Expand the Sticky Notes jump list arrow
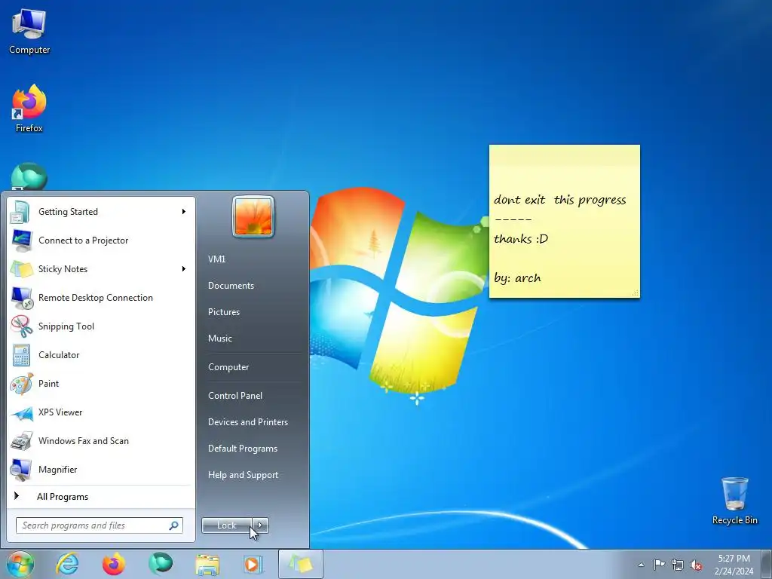The image size is (772, 579). (184, 269)
